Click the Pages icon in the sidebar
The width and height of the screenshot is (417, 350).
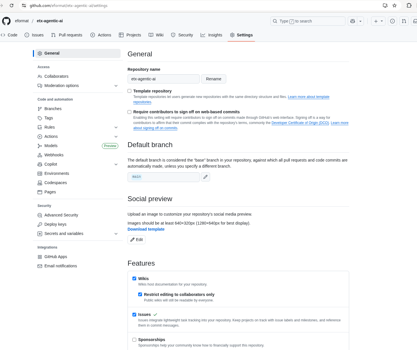pos(40,192)
